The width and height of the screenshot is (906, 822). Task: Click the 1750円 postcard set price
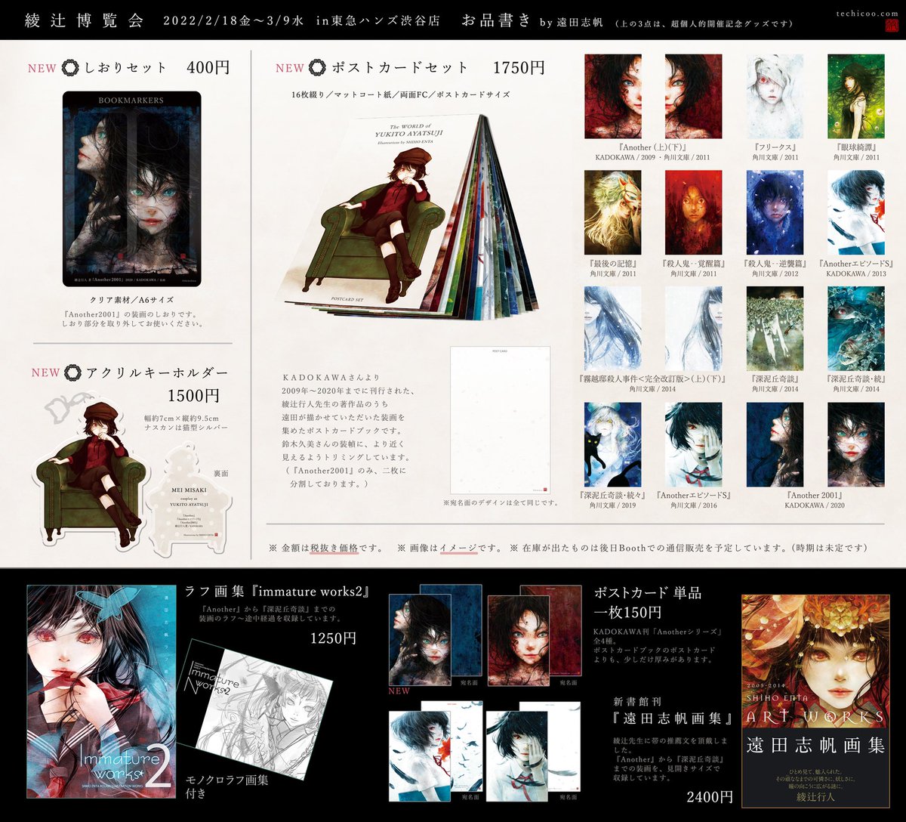[x=519, y=67]
